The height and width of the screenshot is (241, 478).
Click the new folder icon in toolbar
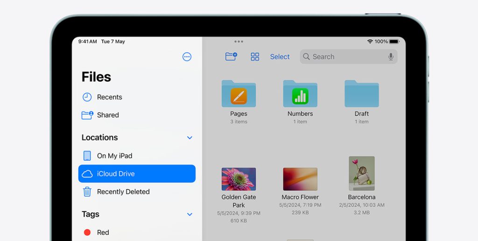[x=231, y=57]
